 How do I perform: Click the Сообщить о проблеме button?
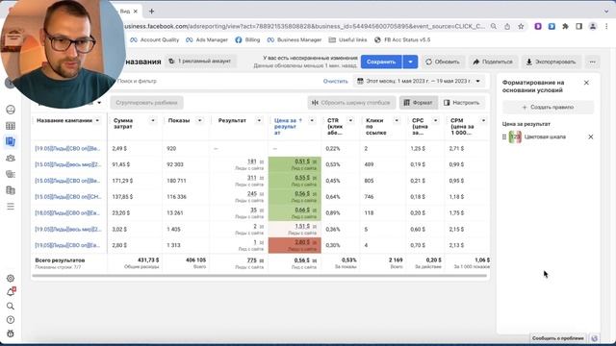[558, 338]
